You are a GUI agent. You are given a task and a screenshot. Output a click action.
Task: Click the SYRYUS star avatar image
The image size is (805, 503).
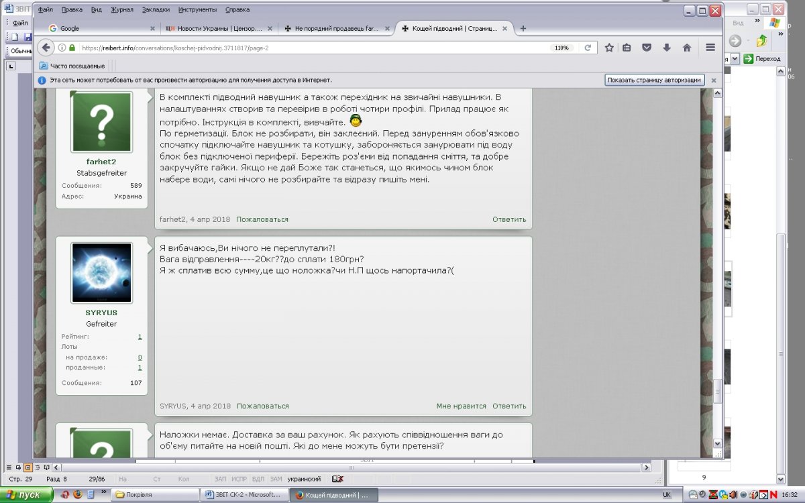(101, 273)
